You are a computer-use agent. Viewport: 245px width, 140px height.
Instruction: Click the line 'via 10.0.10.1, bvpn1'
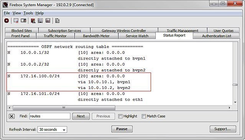click(x=104, y=82)
